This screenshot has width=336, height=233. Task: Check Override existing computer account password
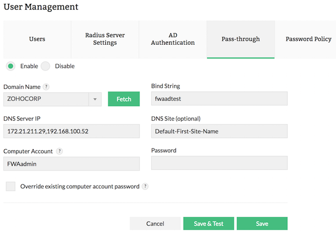pyautogui.click(x=11, y=186)
